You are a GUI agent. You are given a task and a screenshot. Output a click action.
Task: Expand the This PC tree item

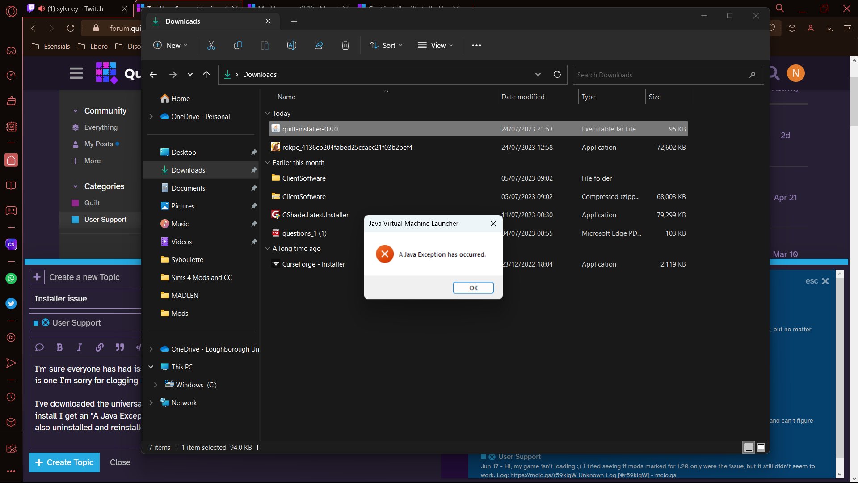click(151, 367)
